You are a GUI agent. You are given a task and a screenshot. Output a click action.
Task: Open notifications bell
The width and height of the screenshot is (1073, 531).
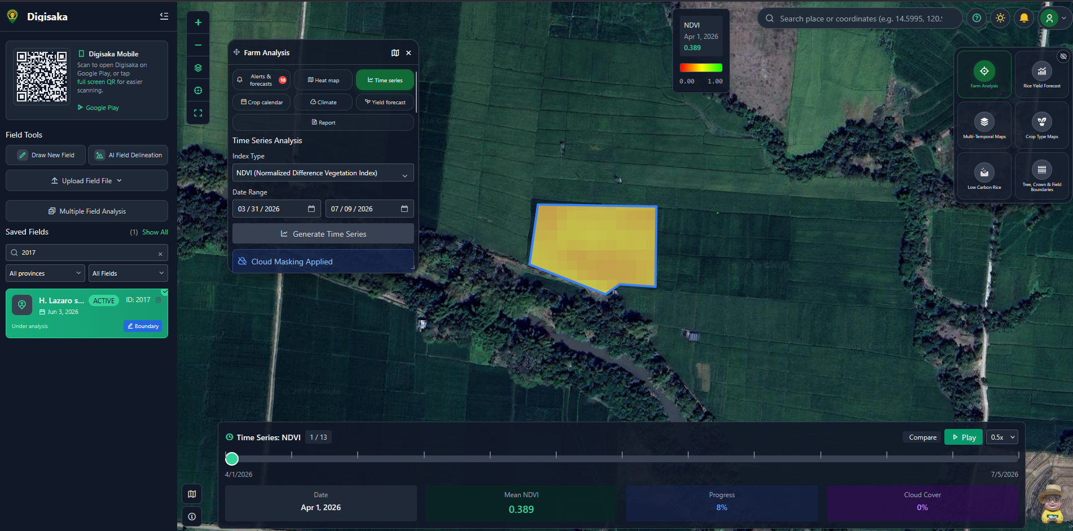click(1024, 18)
